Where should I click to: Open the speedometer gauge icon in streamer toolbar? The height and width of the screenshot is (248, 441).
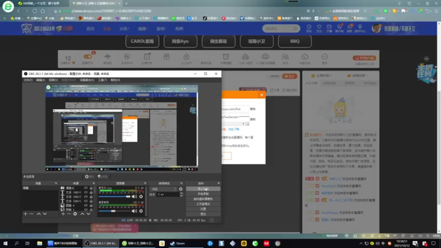click(x=305, y=57)
